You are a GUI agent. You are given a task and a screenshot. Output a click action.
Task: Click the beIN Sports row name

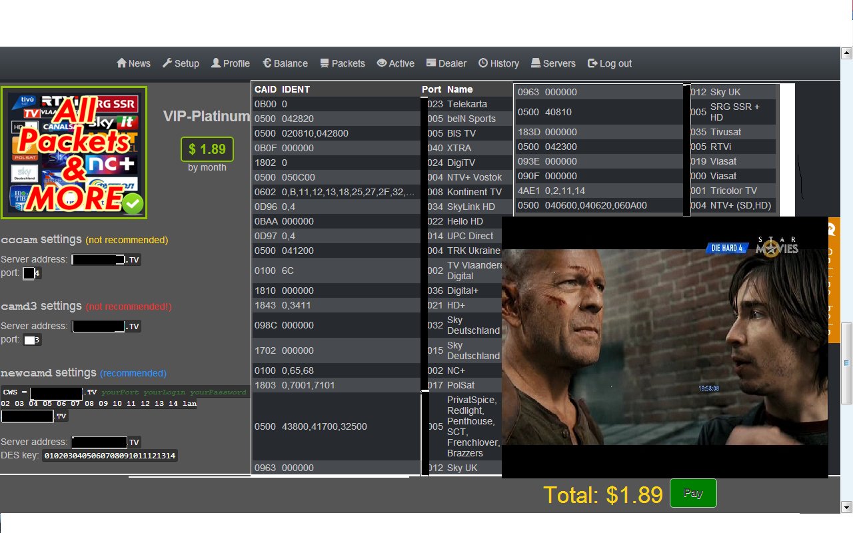[471, 119]
